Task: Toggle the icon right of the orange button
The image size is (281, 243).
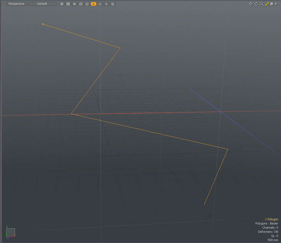Action: click(100, 4)
